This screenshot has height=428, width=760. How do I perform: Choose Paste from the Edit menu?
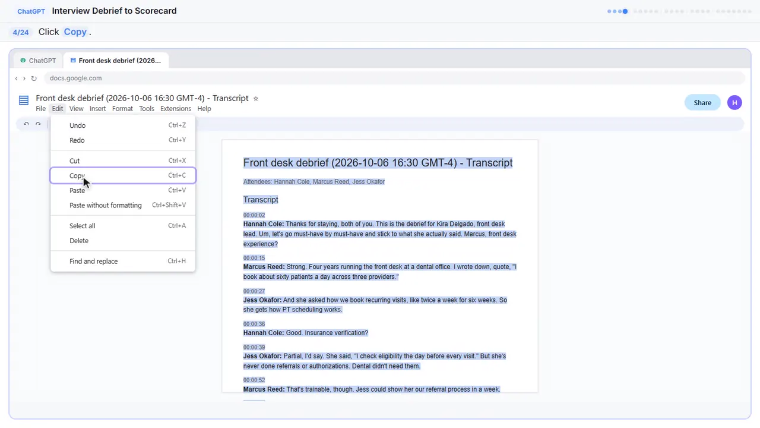coord(123,190)
